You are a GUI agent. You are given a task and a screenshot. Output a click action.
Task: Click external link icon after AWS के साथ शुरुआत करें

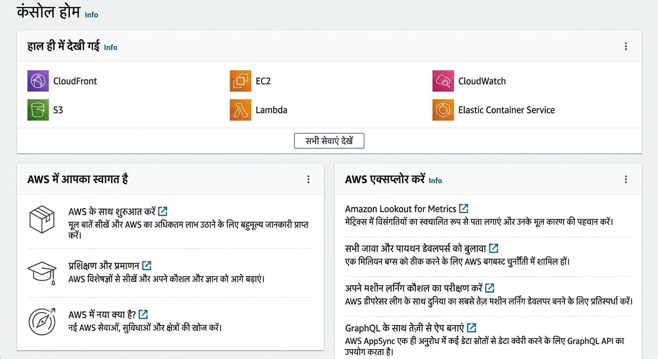pyautogui.click(x=163, y=211)
